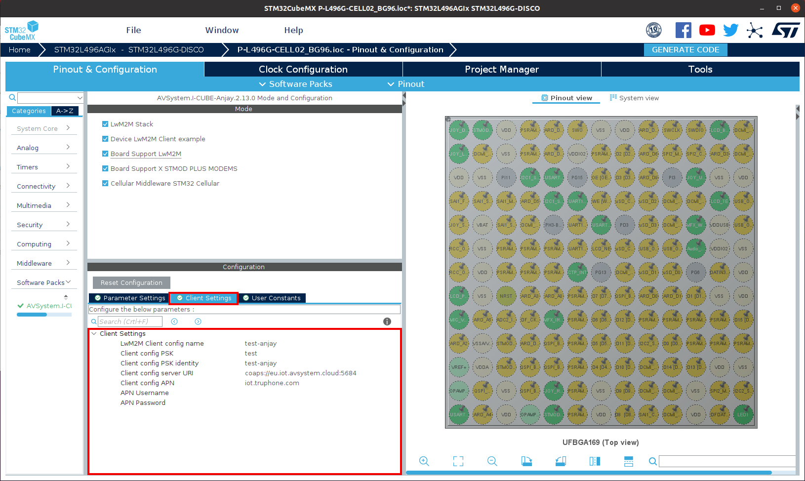Toggle Cellular Middleware STM32 Cellular checkbox
805x481 pixels.
[x=105, y=183]
